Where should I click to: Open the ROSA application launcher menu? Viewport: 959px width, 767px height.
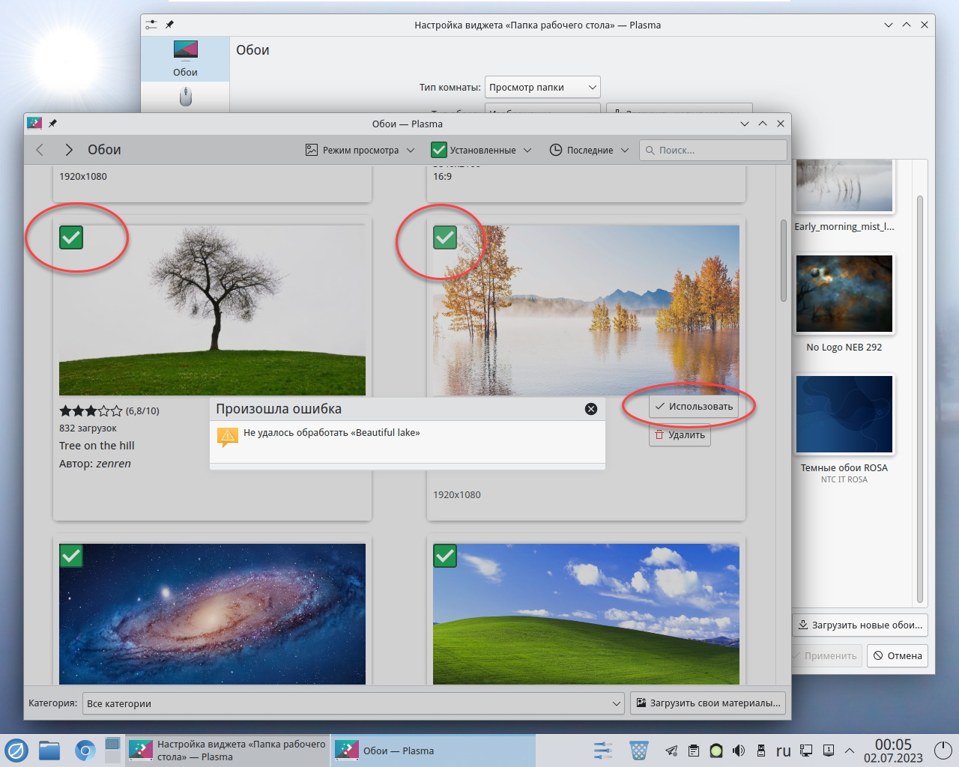pyautogui.click(x=16, y=750)
